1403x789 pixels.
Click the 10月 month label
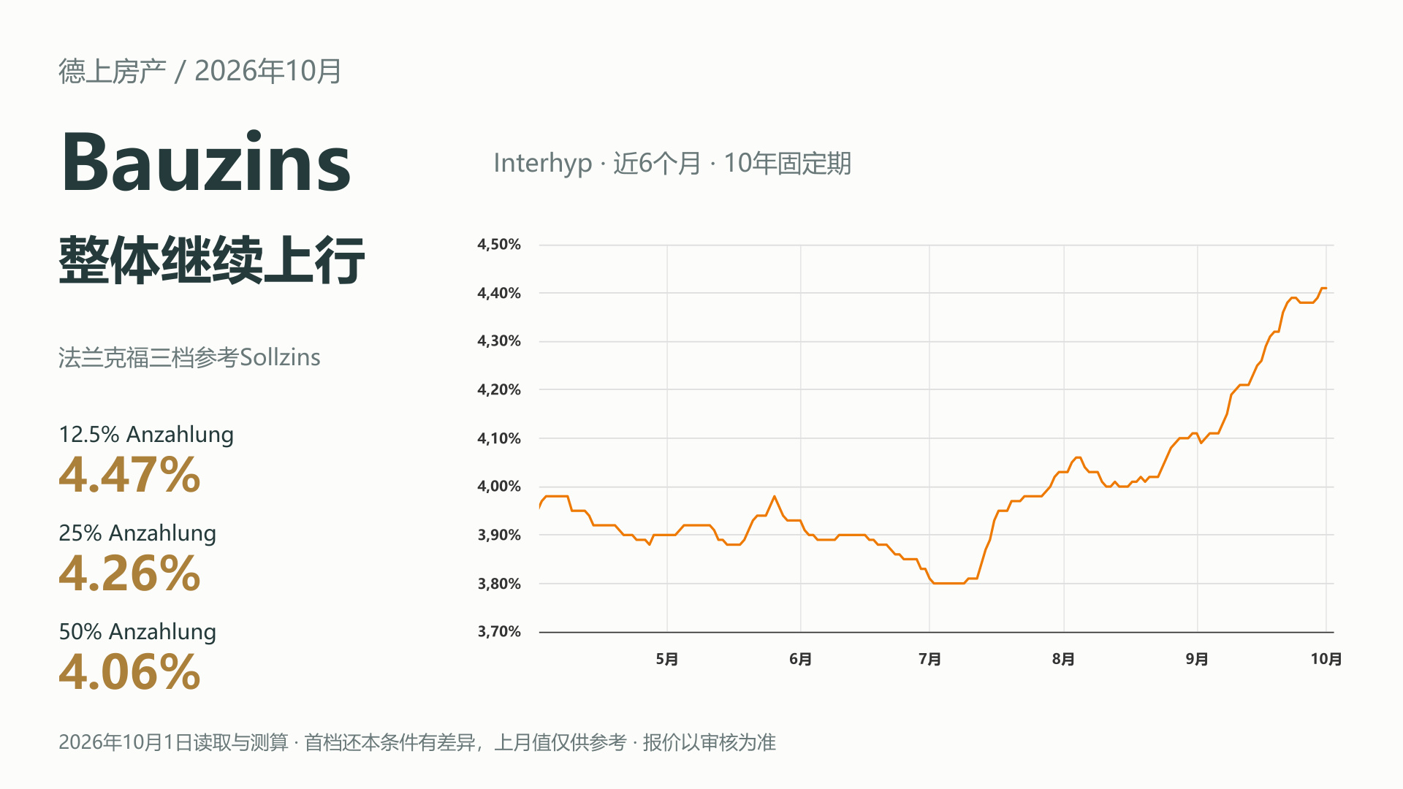coord(1326,659)
